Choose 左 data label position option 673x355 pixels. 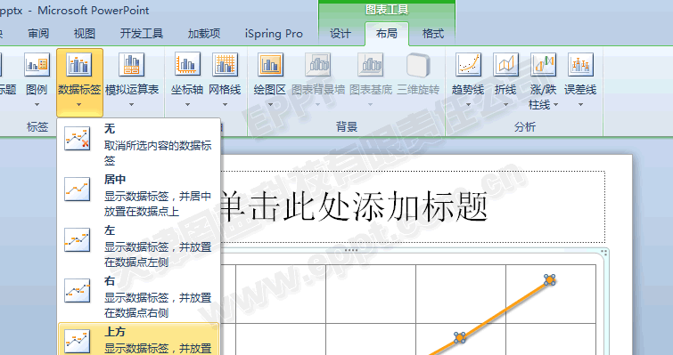click(138, 246)
